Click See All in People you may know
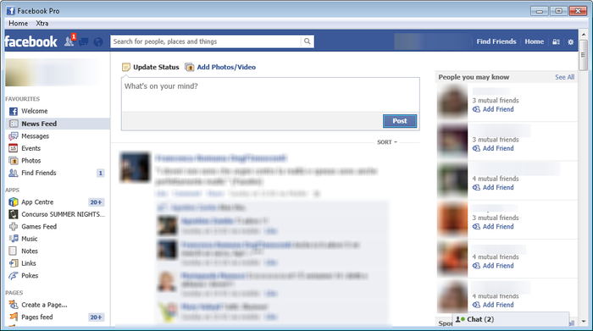 click(565, 77)
